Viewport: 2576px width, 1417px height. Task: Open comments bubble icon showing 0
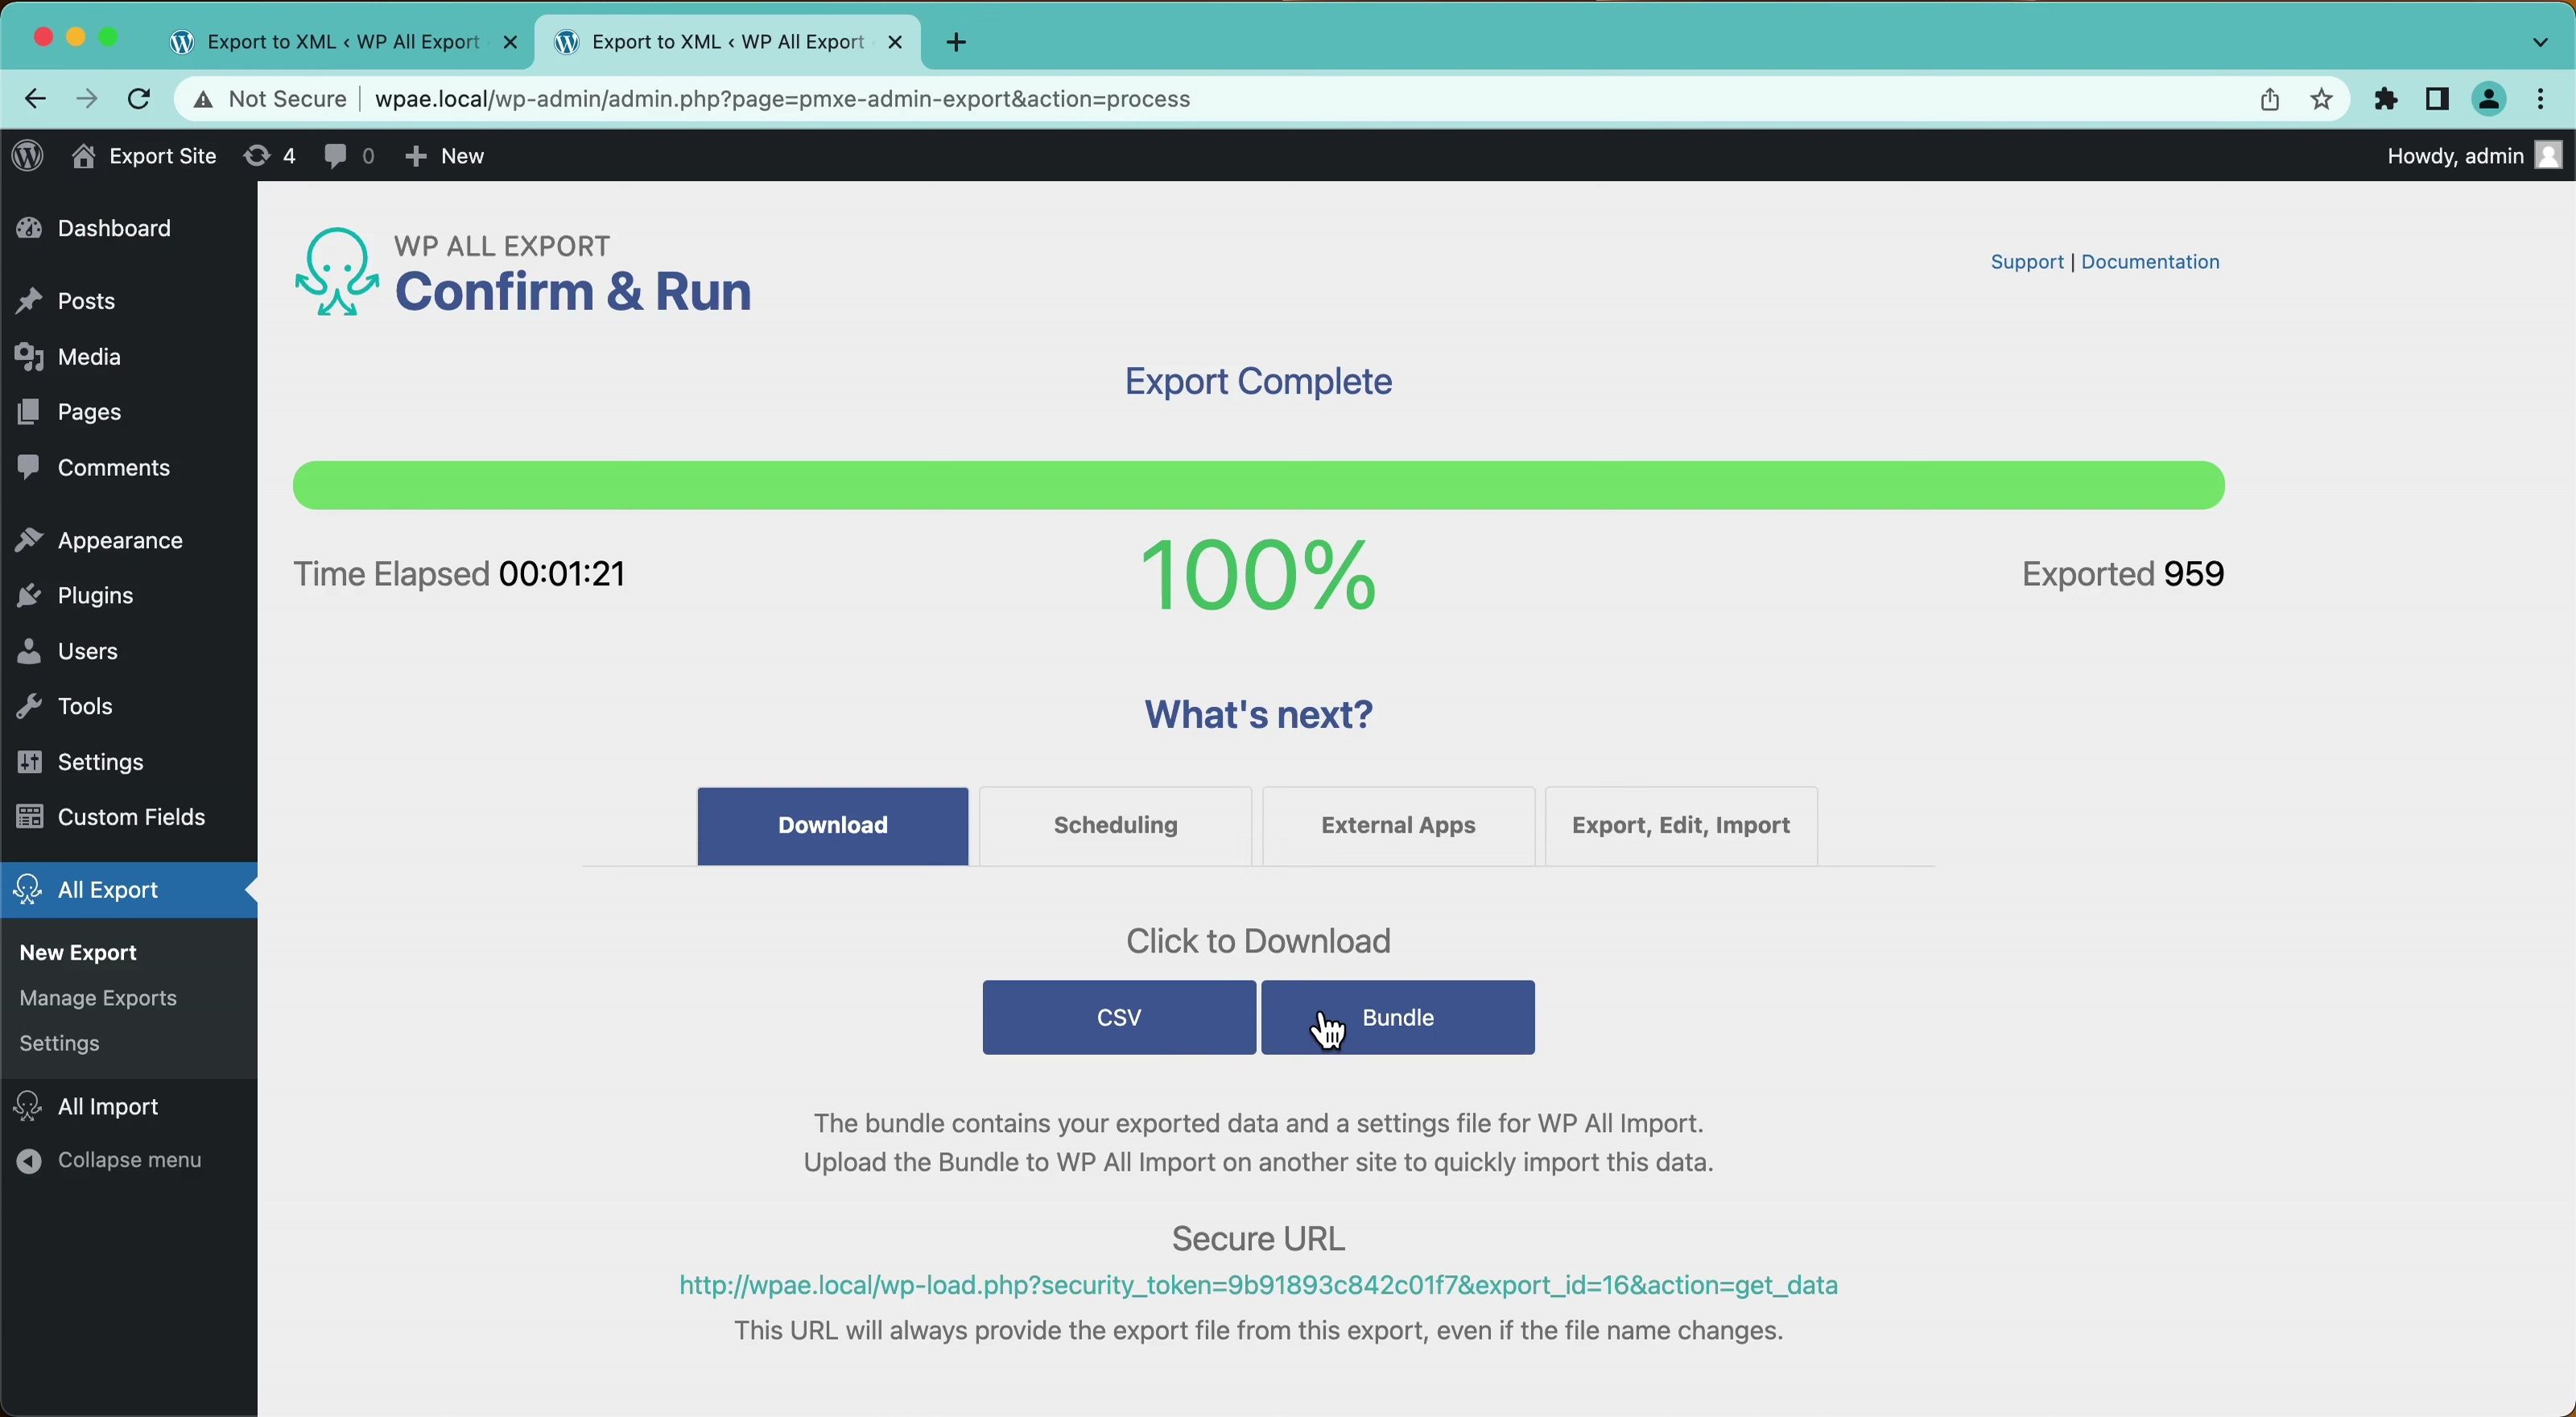coord(335,156)
